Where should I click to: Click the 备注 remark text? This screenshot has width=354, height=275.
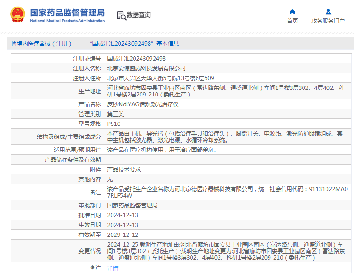point(227,192)
